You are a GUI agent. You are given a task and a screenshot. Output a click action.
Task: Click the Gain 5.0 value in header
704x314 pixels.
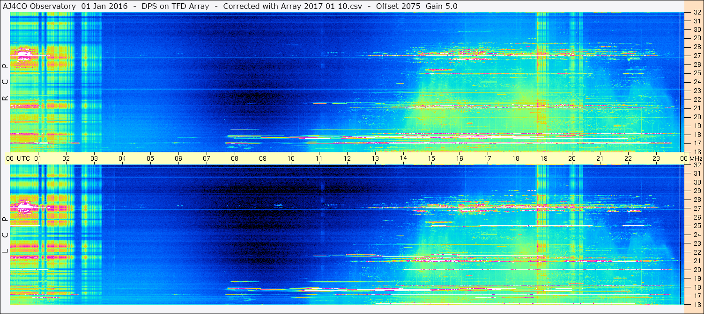pyautogui.click(x=442, y=6)
